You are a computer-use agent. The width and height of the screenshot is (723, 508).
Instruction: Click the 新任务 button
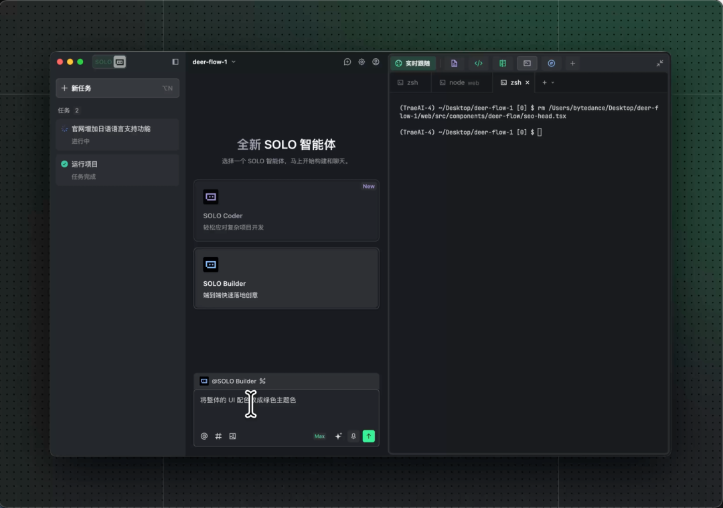(x=117, y=88)
